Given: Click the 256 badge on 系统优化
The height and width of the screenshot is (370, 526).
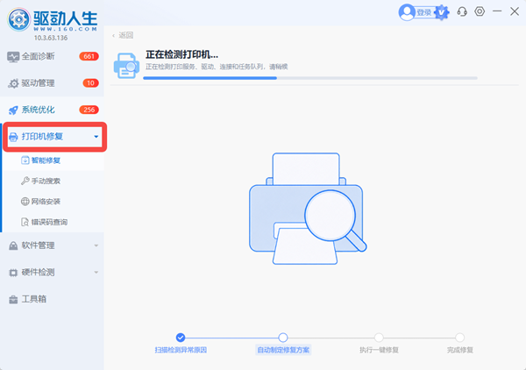Looking at the screenshot, I should [89, 110].
